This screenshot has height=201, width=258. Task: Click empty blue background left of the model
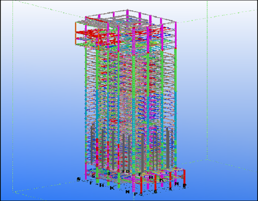point(40,100)
